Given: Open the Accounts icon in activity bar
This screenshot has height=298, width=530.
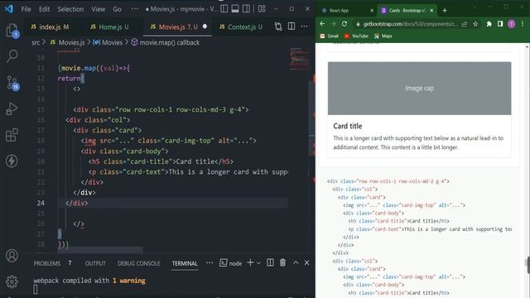Looking at the screenshot, I should pyautogui.click(x=12, y=256).
